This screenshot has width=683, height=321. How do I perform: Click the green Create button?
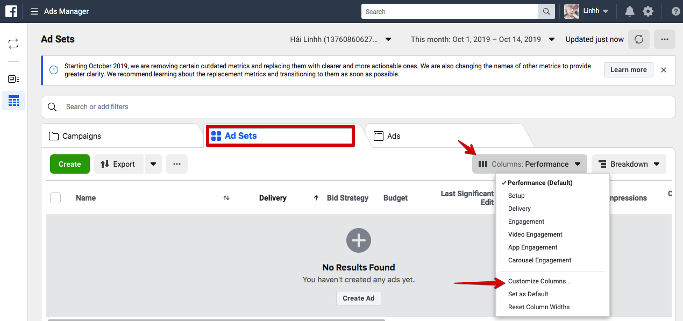tap(69, 164)
